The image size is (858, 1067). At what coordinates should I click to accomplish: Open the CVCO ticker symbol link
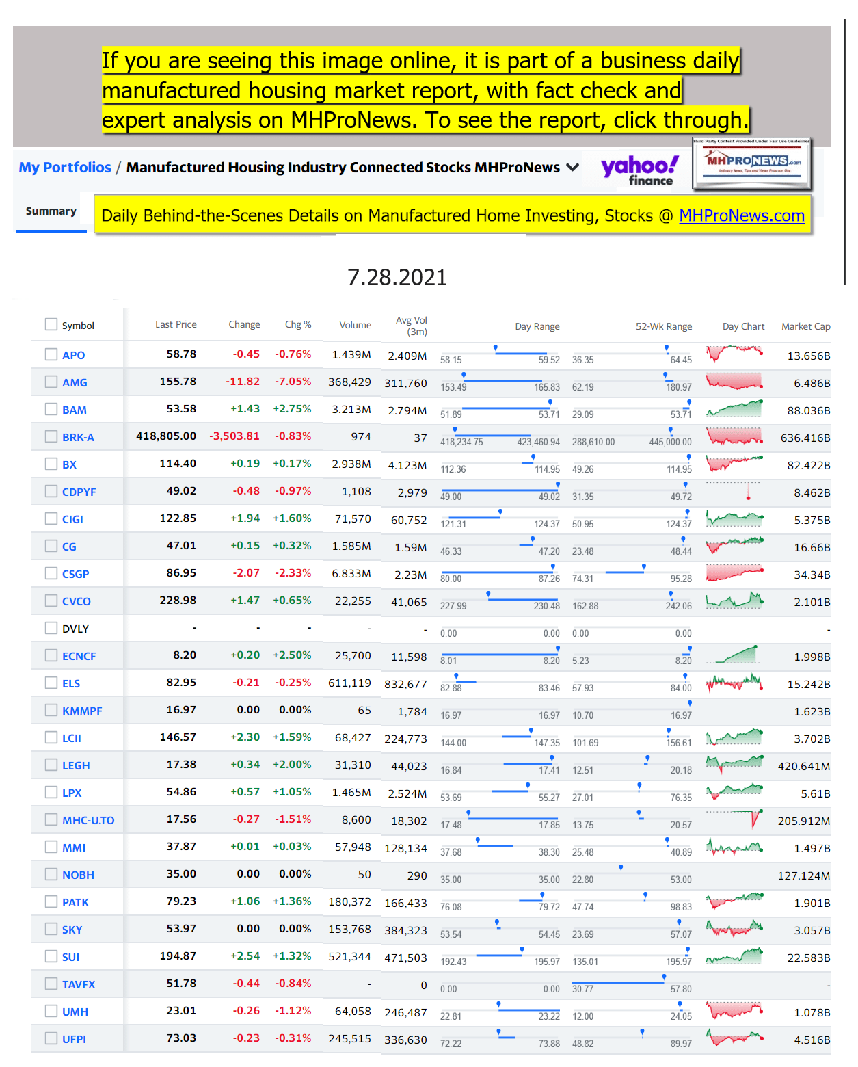[x=76, y=601]
